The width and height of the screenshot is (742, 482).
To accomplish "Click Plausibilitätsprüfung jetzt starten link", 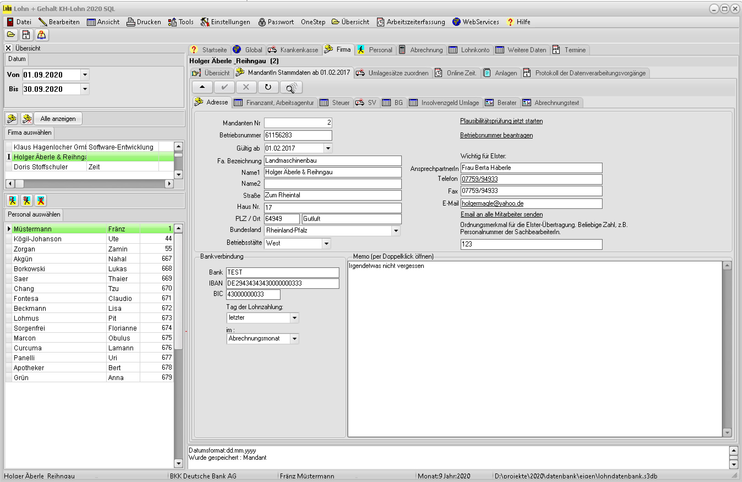I will 501,121.
